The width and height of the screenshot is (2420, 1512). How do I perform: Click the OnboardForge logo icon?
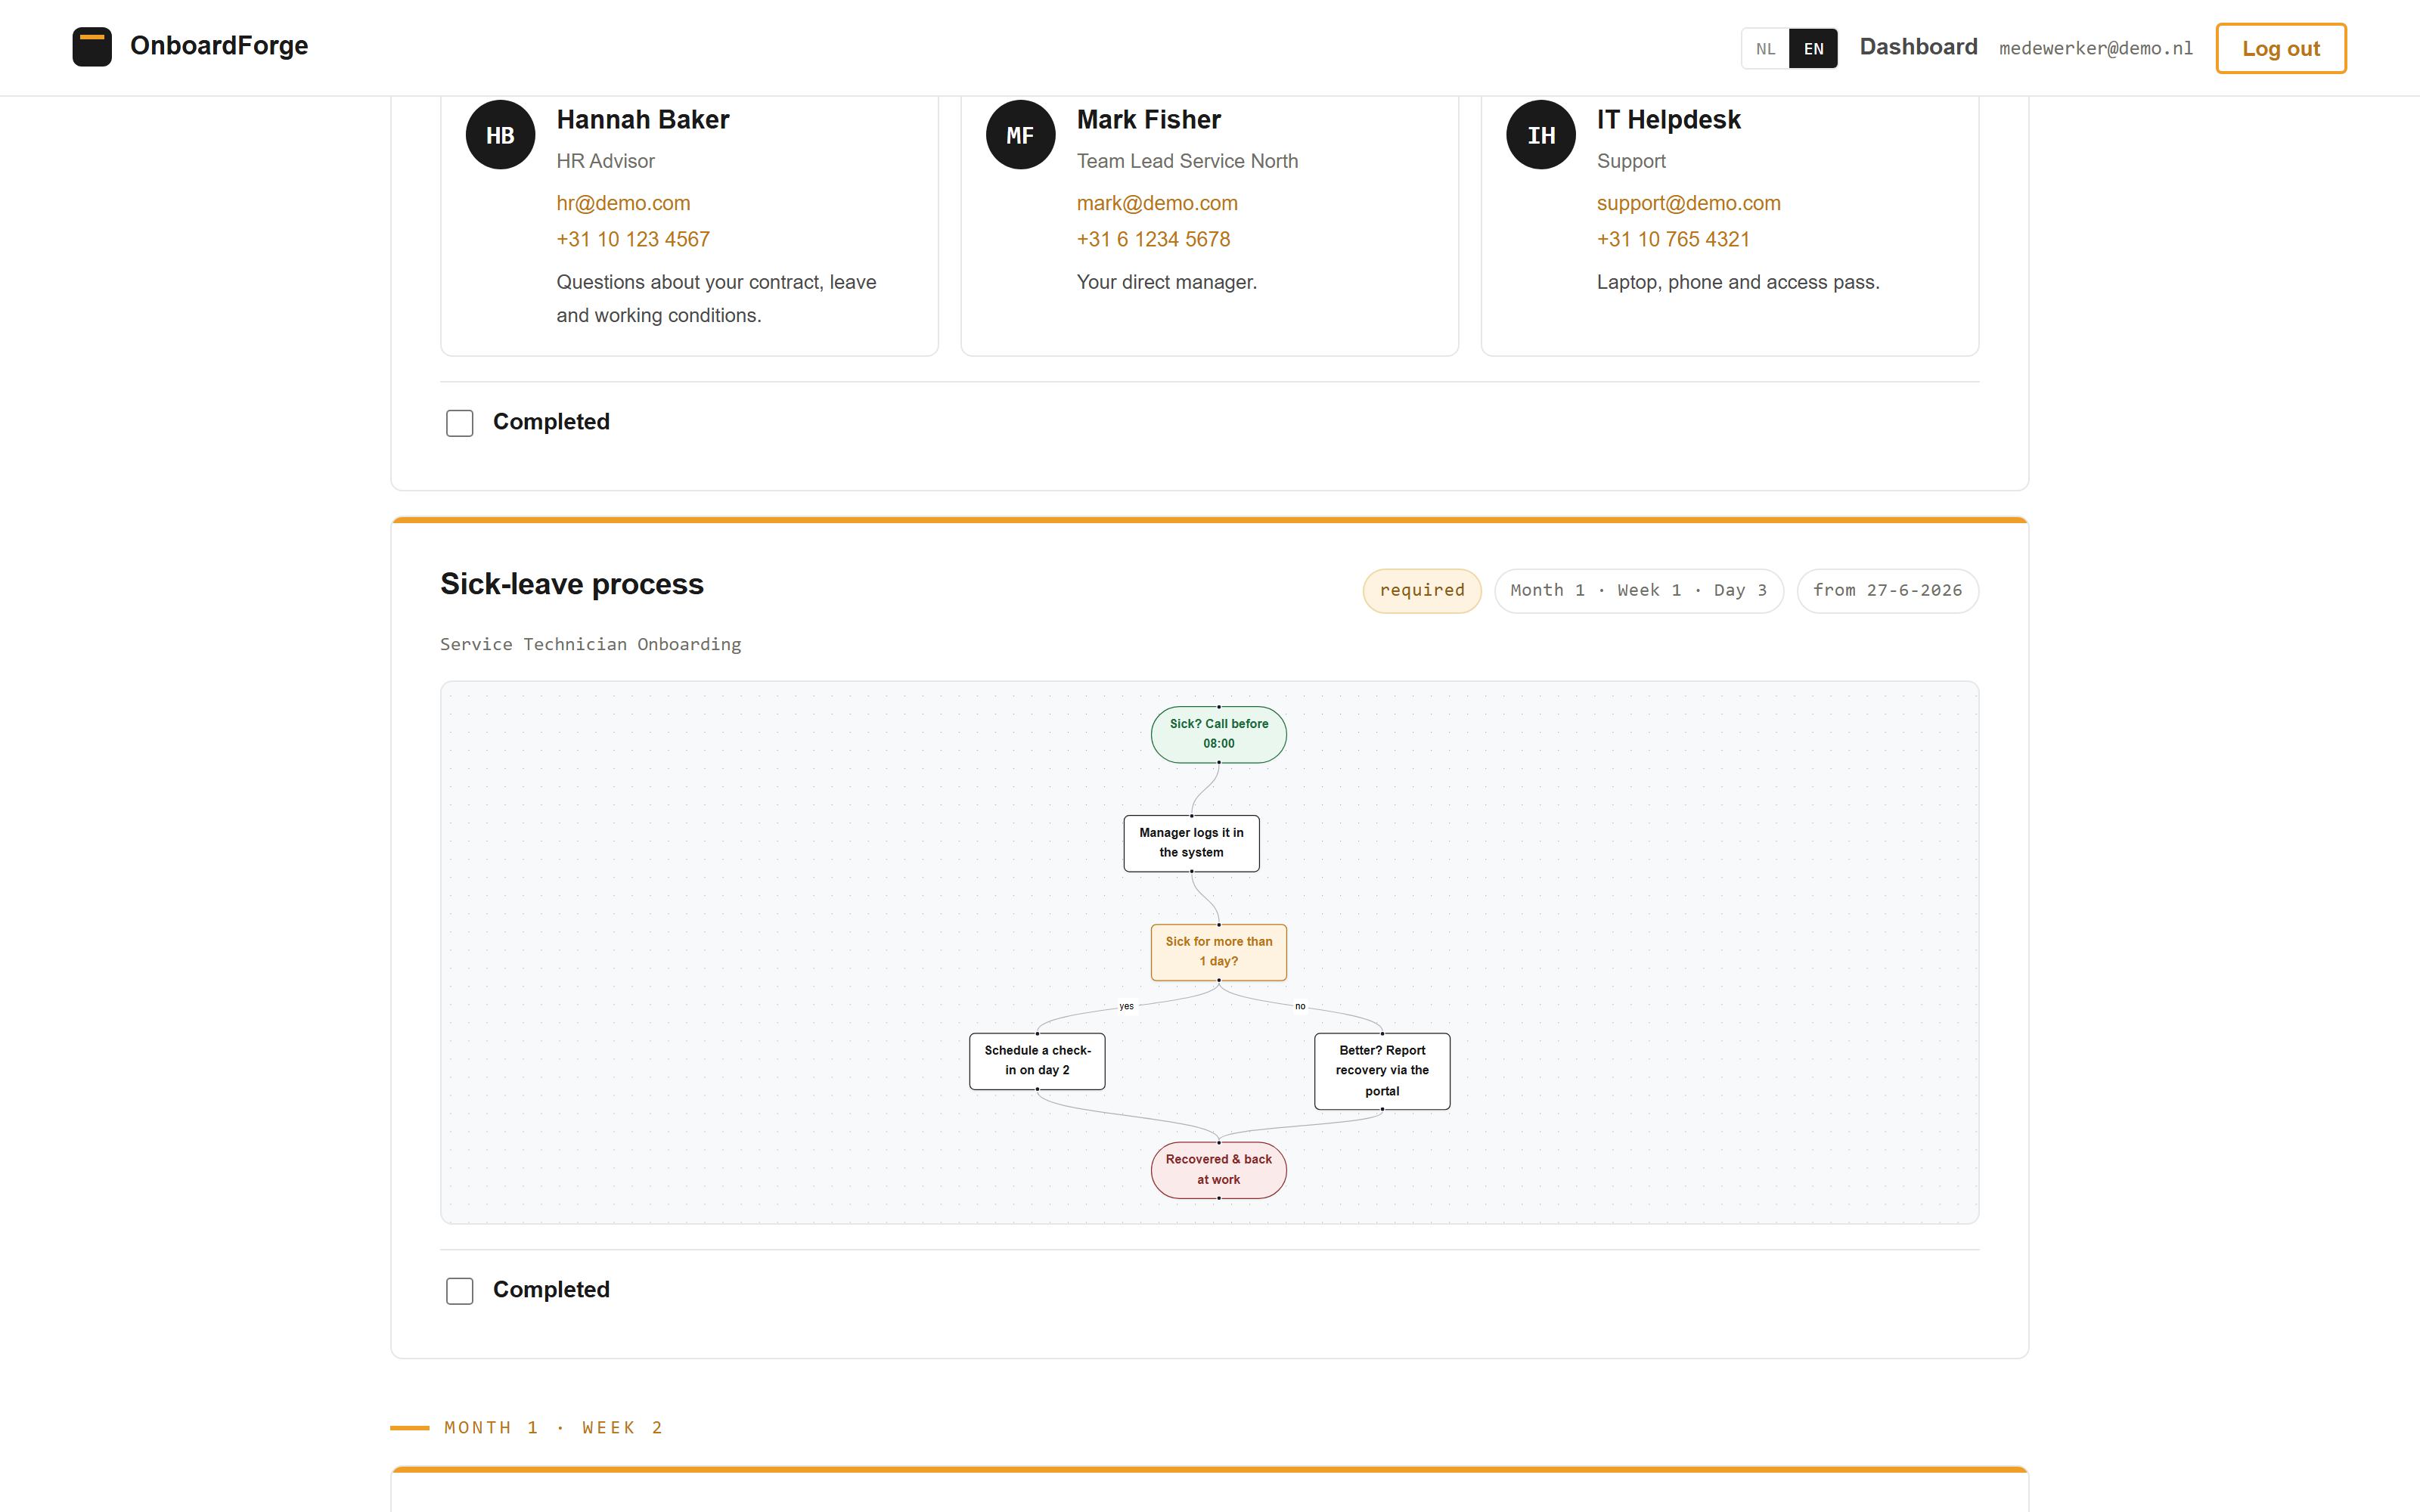click(92, 47)
